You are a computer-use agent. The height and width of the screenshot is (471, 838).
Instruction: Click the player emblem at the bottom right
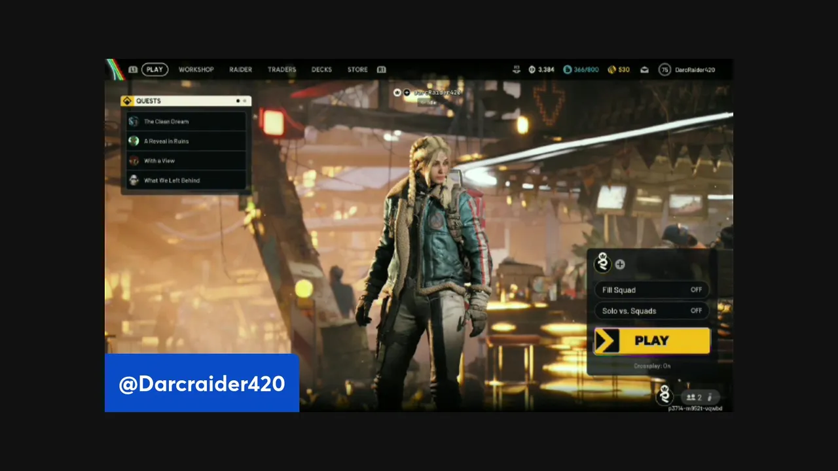coord(665,395)
